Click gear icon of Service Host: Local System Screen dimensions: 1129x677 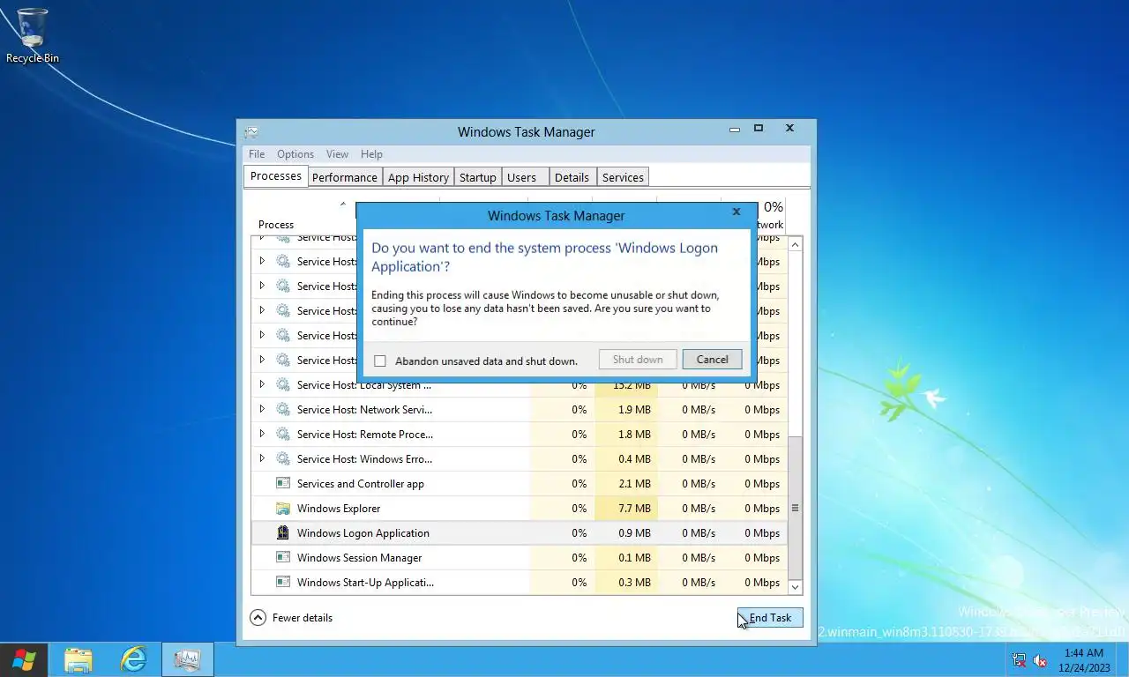tap(283, 384)
